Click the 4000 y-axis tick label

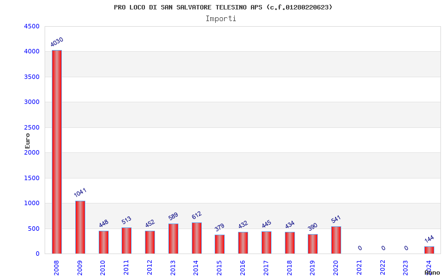pyautogui.click(x=32, y=51)
